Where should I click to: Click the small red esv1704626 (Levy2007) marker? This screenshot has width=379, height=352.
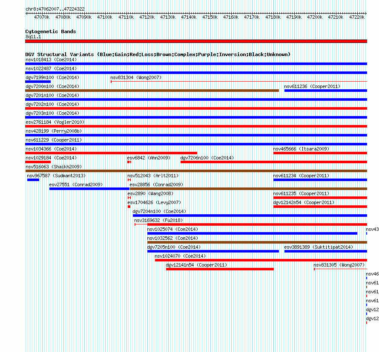click(129, 207)
